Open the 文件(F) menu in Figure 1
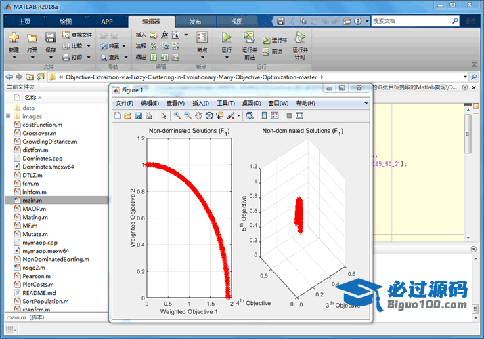 click(x=125, y=103)
